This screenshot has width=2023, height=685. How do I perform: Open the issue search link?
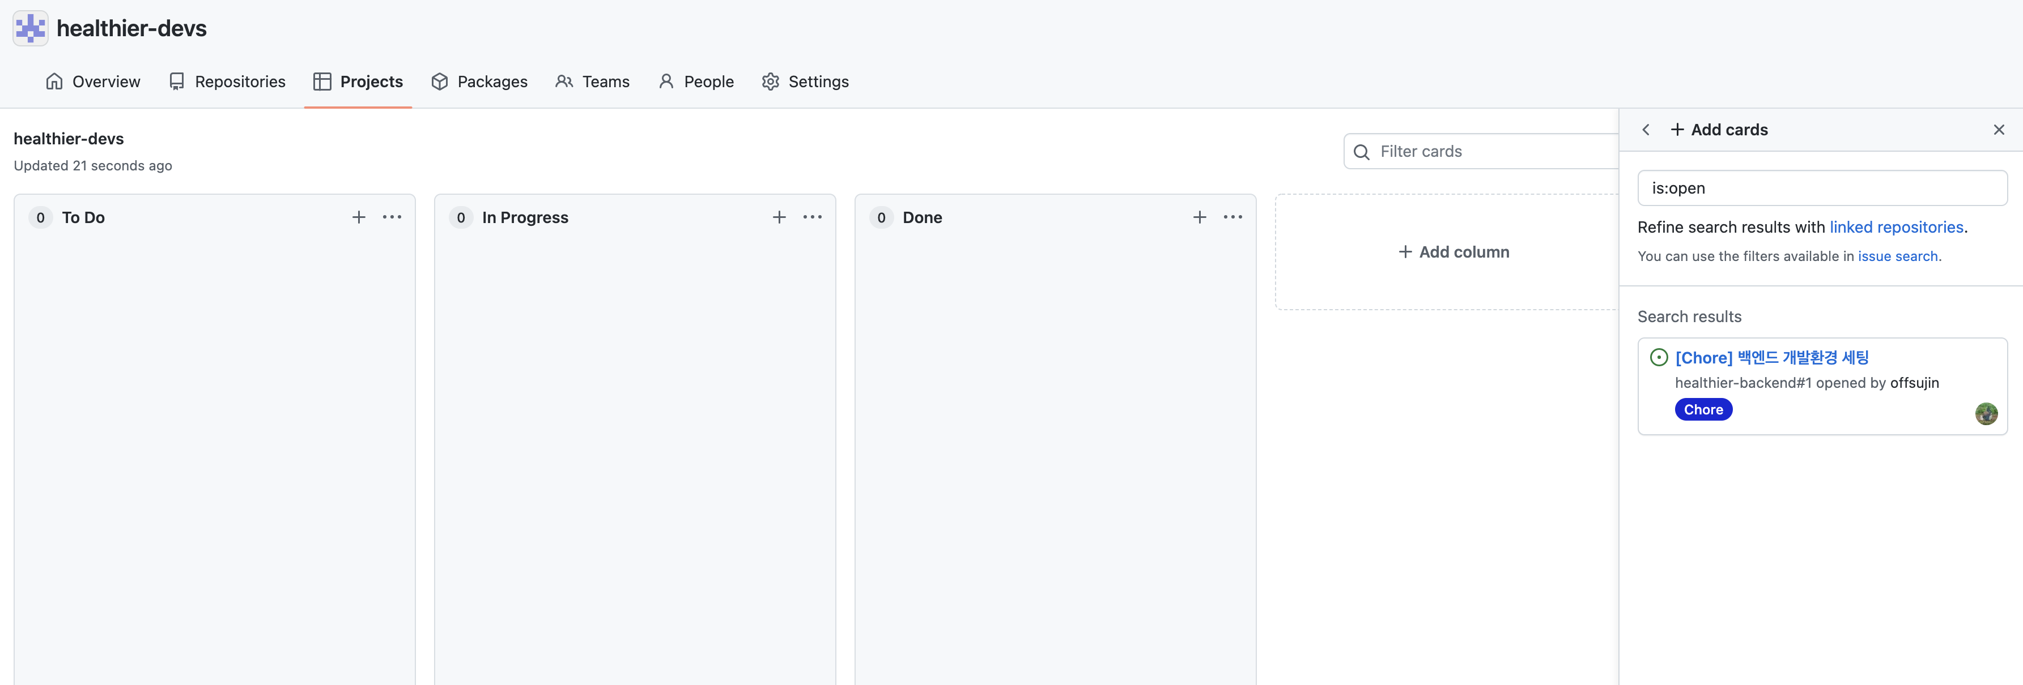click(1897, 256)
